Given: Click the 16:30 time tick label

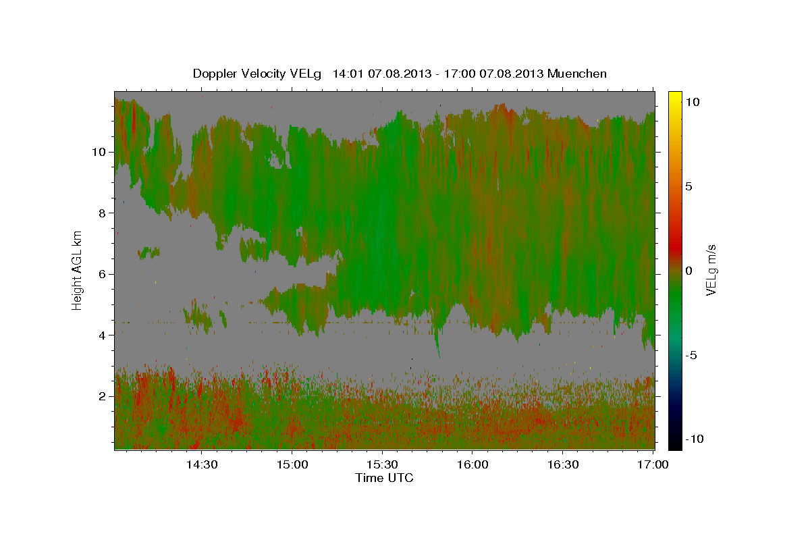Looking at the screenshot, I should tap(563, 464).
